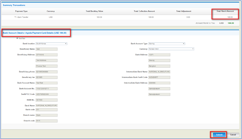Viewport: 242px width, 139px height.
Task: Click the Total Remit Amount column header
Action: (x=225, y=11)
